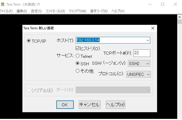
Task: Click the Tera Term VT title bar icon
Action: click(3, 4)
